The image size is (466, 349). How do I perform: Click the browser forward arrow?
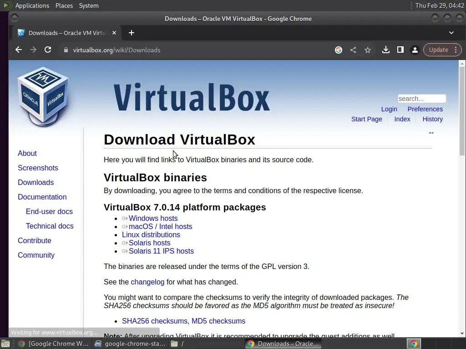click(33, 50)
